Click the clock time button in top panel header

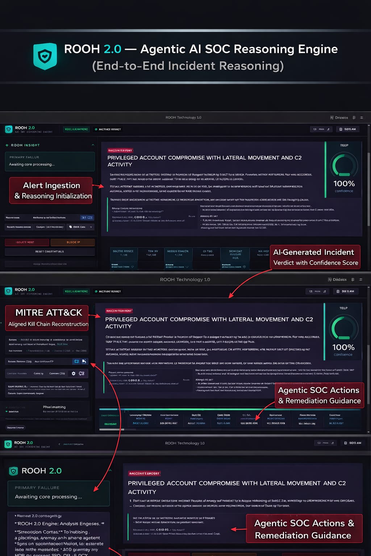point(347,129)
